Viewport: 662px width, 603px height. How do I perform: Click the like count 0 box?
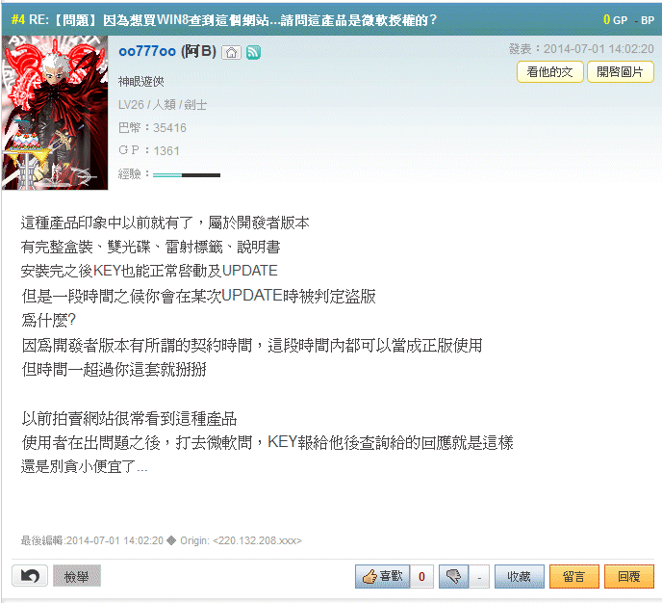tap(421, 576)
